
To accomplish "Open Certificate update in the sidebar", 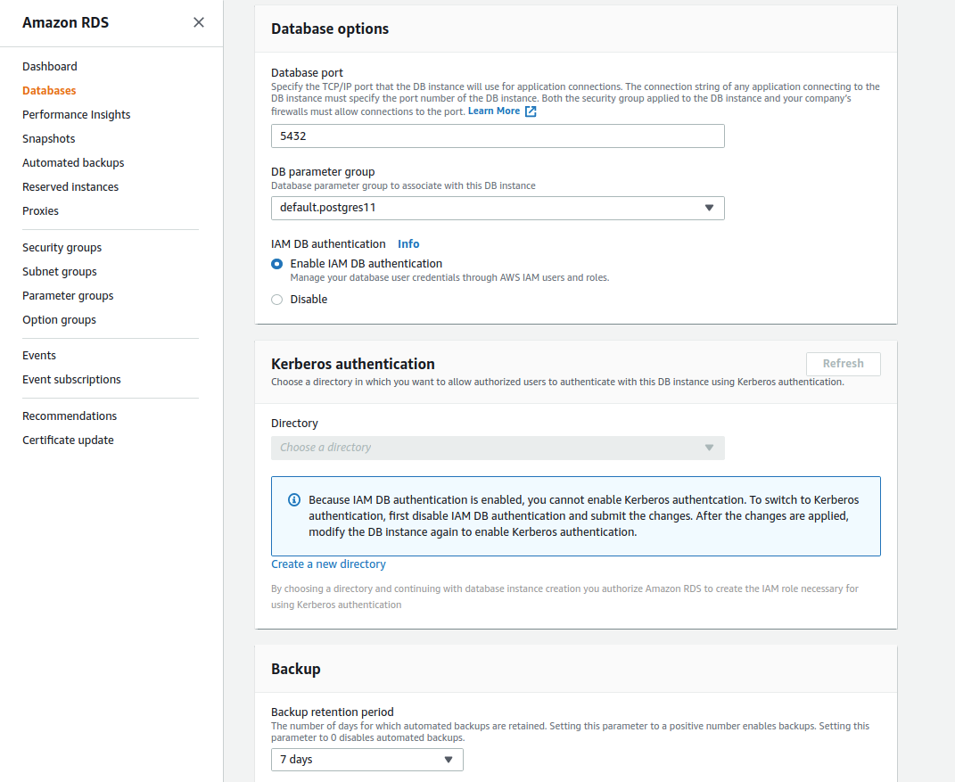I will pos(68,440).
